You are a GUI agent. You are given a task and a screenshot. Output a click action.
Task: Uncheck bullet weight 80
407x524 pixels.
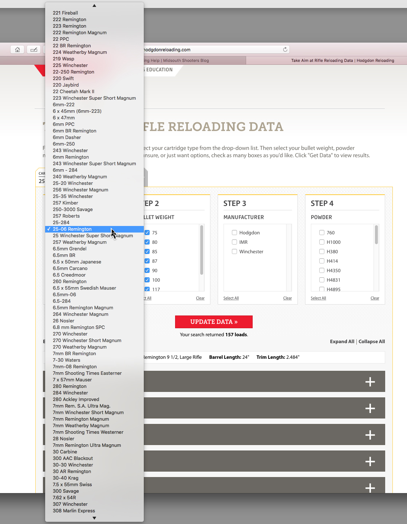(147, 242)
